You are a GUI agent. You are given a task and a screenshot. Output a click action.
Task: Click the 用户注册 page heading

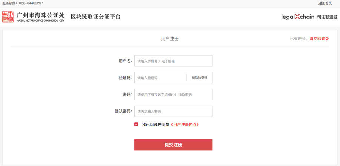(x=170, y=39)
